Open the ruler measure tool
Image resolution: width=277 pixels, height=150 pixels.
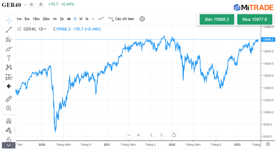click(9, 99)
